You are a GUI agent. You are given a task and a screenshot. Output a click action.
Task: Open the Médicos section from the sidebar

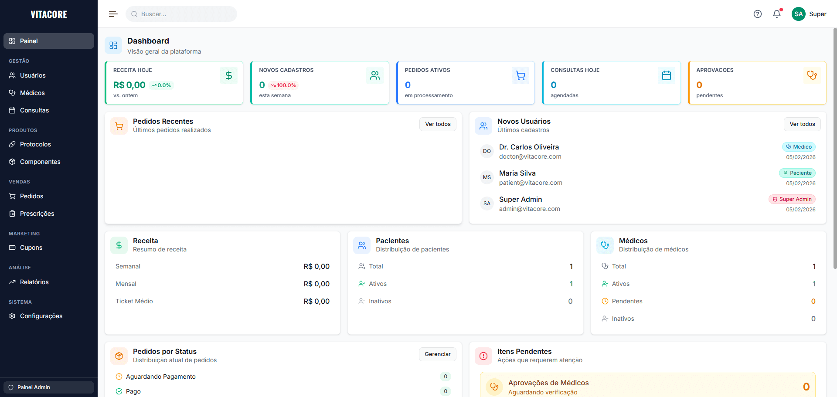tap(32, 93)
